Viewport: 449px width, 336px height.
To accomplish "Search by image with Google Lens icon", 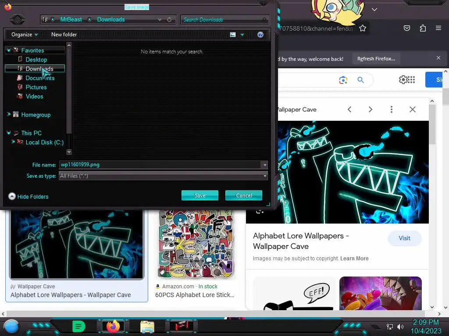I will point(343,80).
